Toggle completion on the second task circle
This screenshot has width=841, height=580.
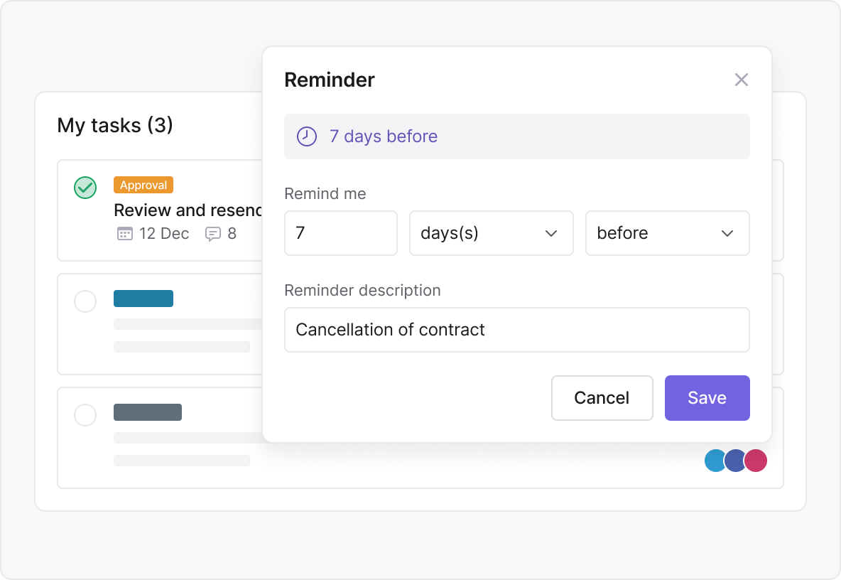85,301
